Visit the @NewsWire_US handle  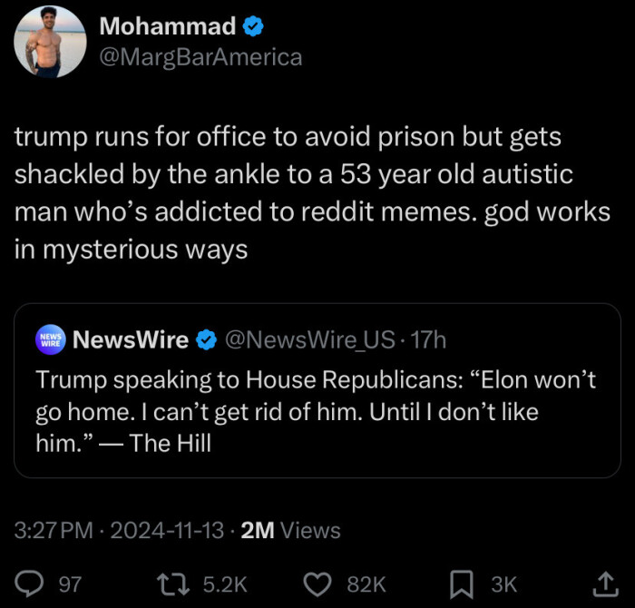point(308,340)
